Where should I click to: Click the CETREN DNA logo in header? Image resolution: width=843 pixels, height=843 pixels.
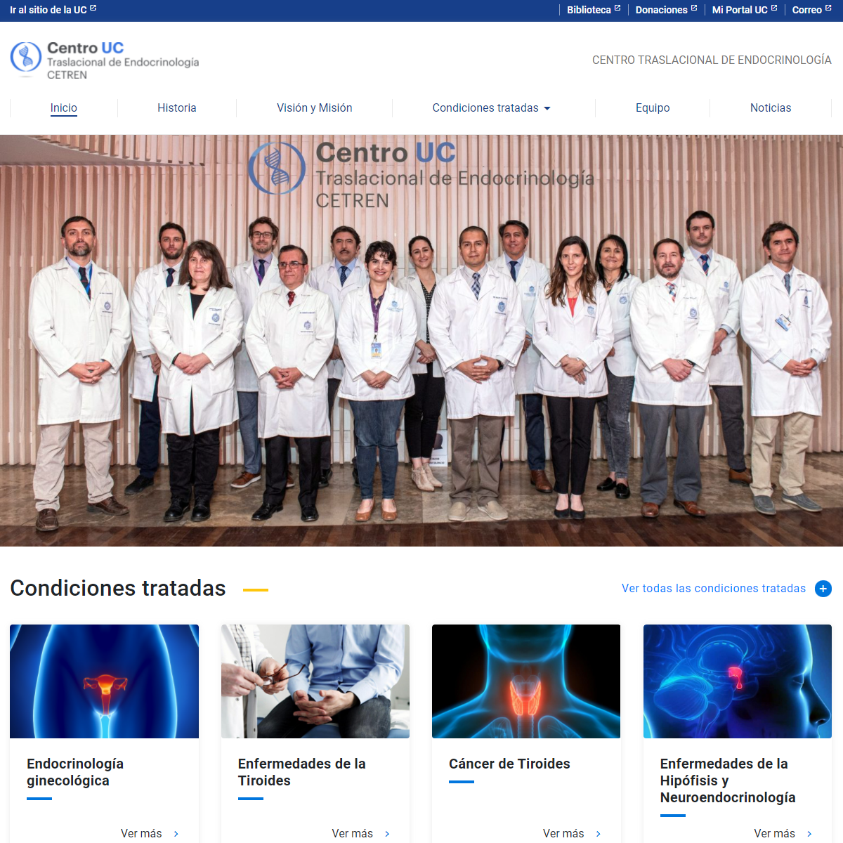26,58
